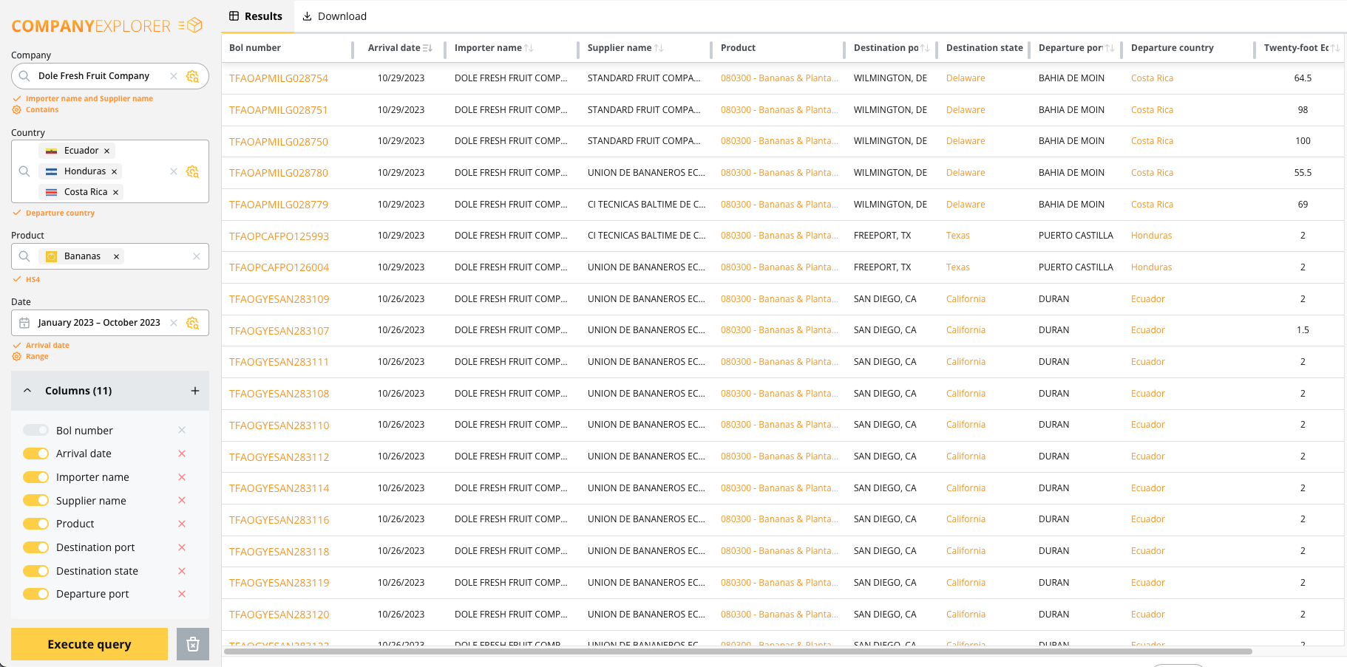Open the Country filter settings gear

(x=193, y=171)
